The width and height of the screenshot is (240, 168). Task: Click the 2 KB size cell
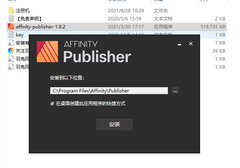tap(220, 19)
